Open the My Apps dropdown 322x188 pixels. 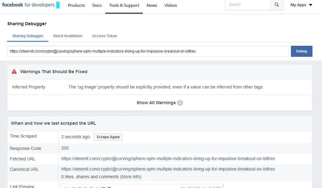[x=301, y=5]
